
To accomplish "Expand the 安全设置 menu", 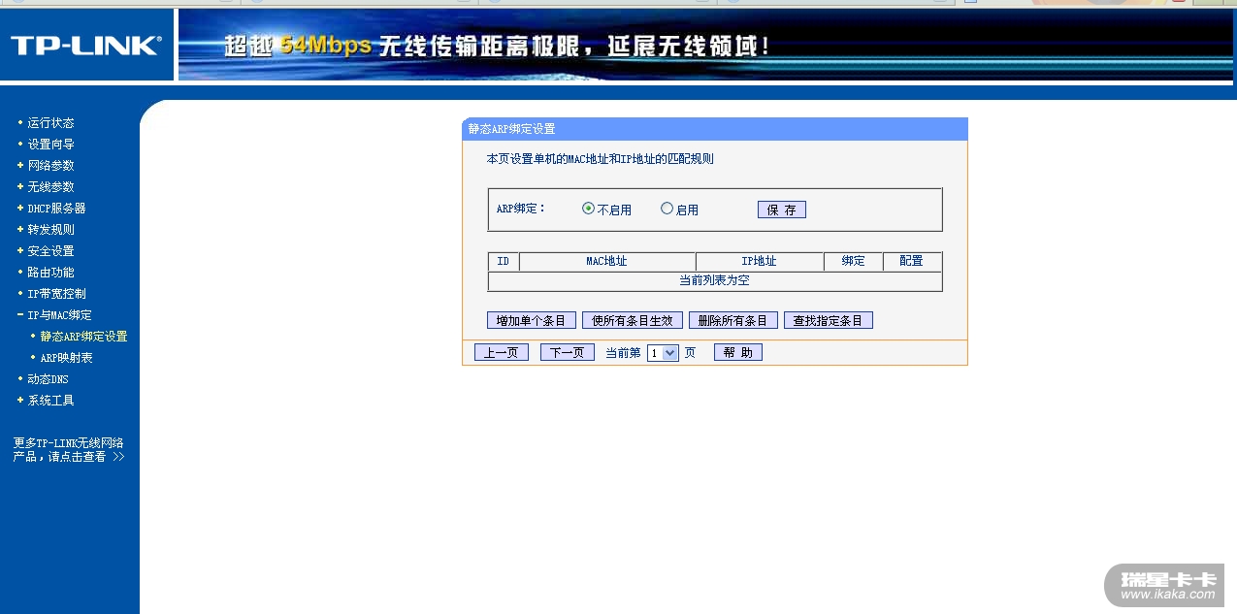I will (x=50, y=251).
